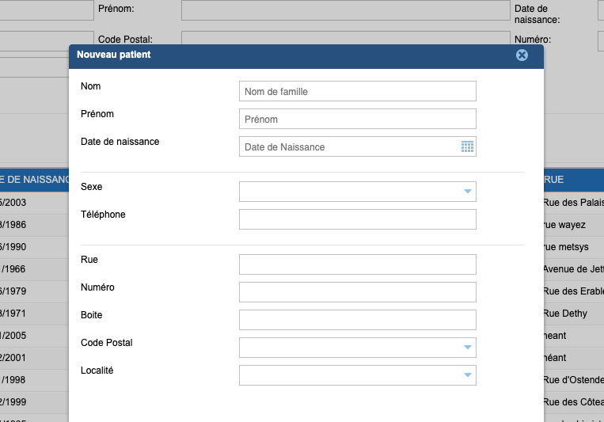Screen dimensions: 604x422
Task: Open the Code Postal dropdown in the dialog
Action: pyautogui.click(x=358, y=348)
